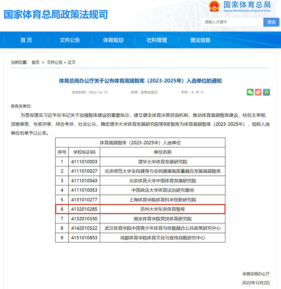Click the 搜索 search button

pos(271,22)
